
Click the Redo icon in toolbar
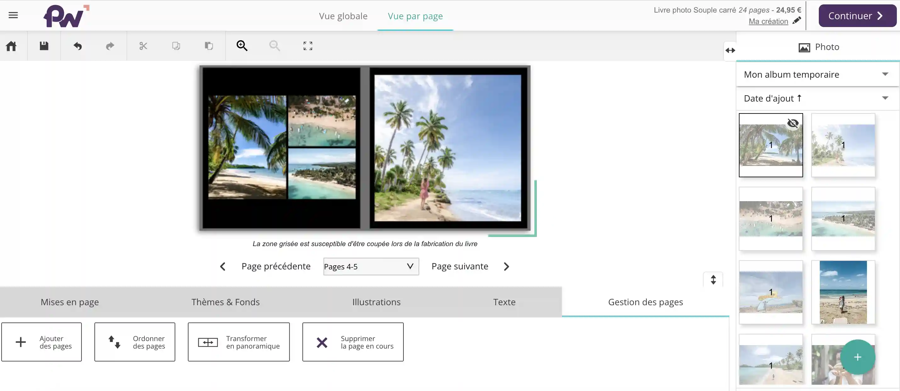[x=110, y=45]
